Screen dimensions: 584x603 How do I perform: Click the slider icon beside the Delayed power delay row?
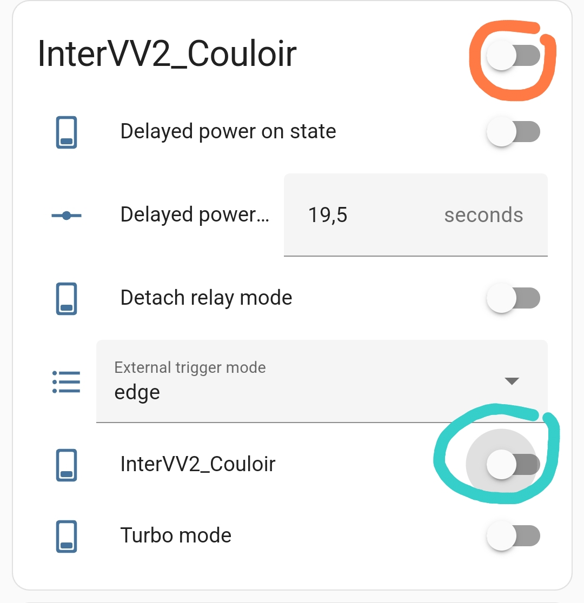(67, 216)
